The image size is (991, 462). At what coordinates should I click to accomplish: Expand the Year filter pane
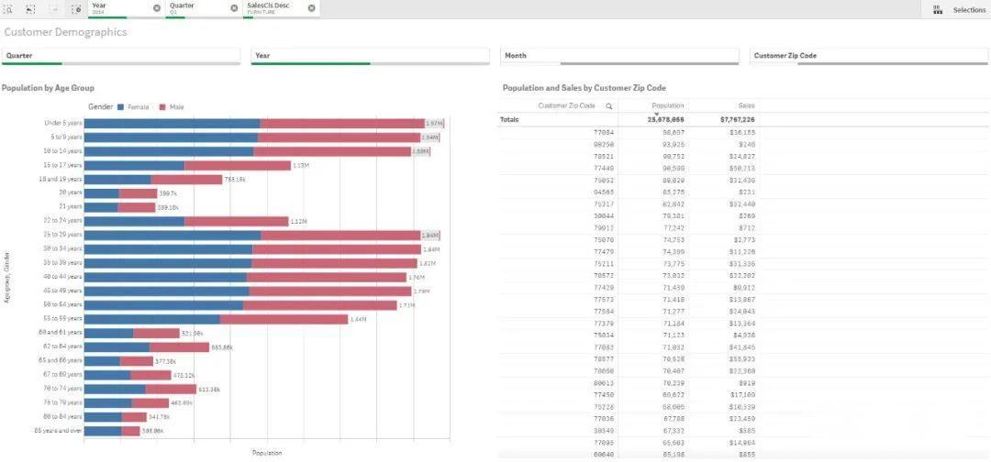371,56
